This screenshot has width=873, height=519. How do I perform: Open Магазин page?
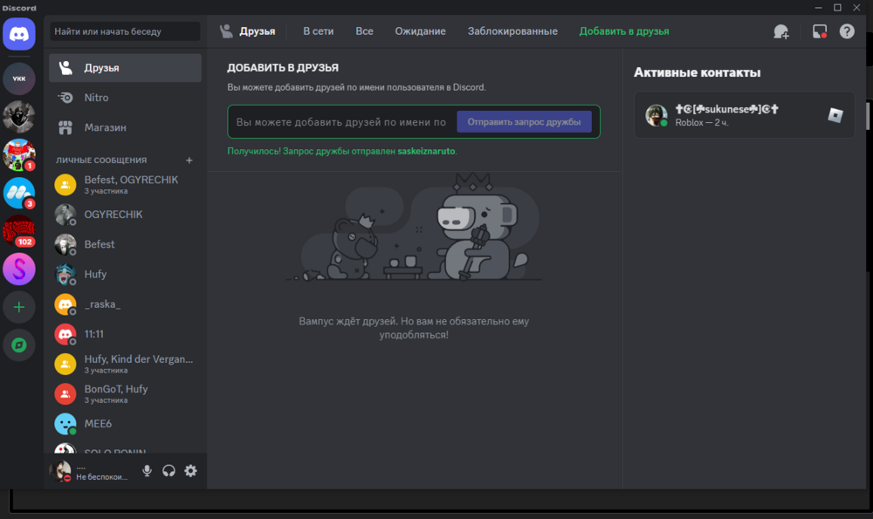click(125, 128)
